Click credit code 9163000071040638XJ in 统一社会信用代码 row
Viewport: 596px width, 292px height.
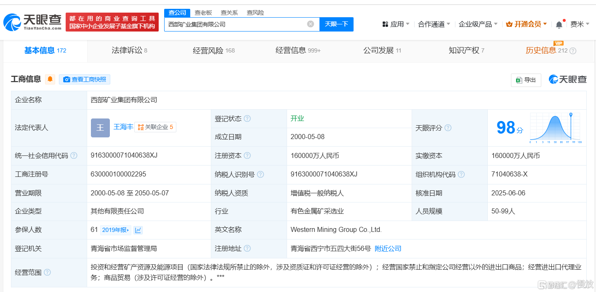pyautogui.click(x=124, y=155)
